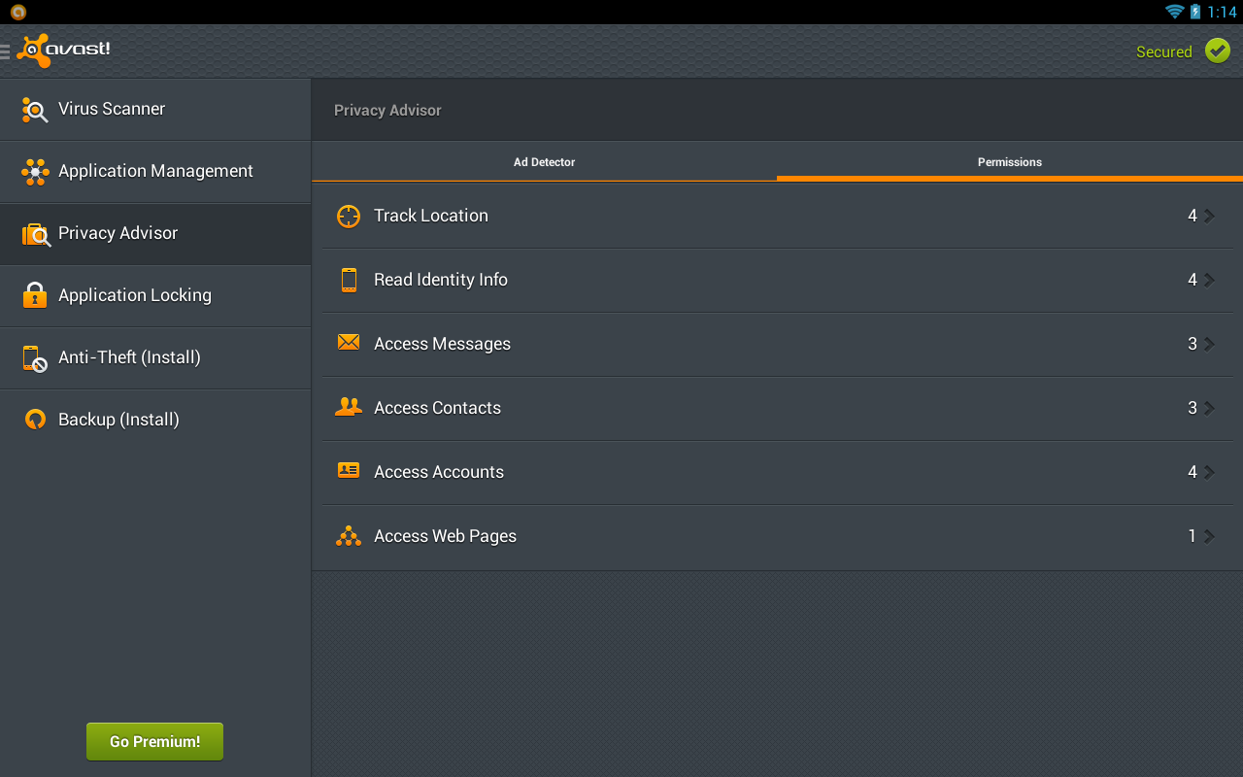
Task: Switch to the Ad Detector tab
Action: (544, 162)
